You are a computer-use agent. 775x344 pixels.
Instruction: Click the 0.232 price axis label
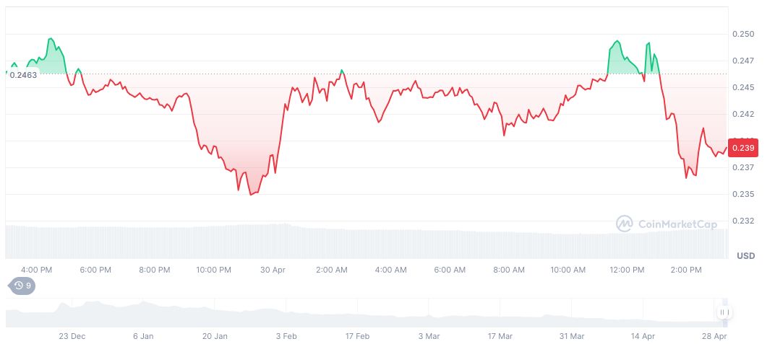[743, 221]
